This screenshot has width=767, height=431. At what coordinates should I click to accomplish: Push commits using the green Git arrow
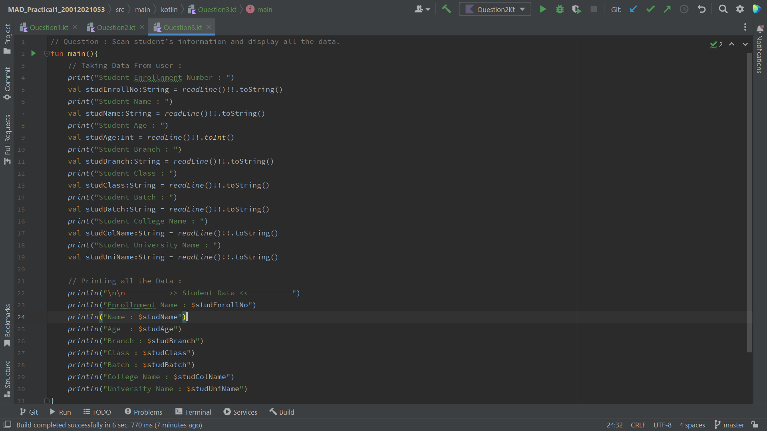coord(667,9)
